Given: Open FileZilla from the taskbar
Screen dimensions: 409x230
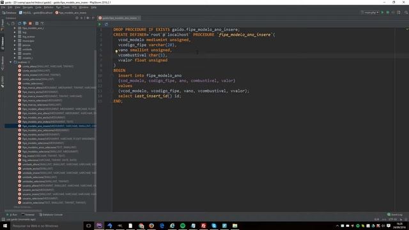Looking at the screenshot, I should (203, 226).
